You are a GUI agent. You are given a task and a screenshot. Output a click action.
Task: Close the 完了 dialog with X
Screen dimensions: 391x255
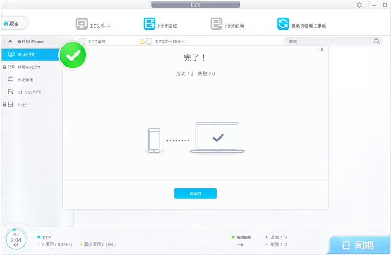[322, 50]
